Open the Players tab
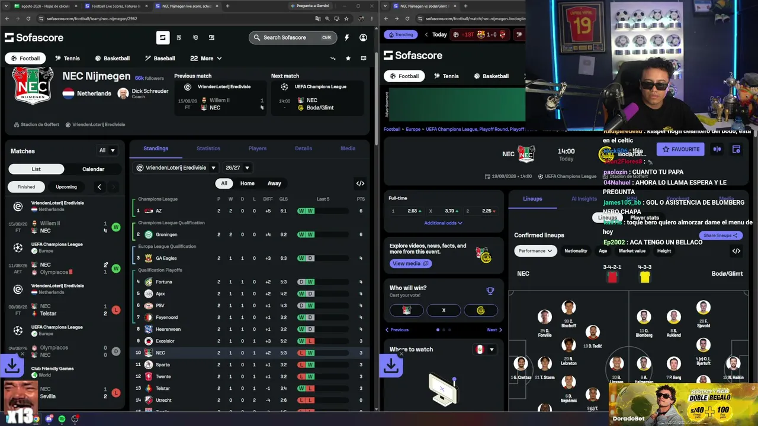The width and height of the screenshot is (758, 426). pos(257,149)
